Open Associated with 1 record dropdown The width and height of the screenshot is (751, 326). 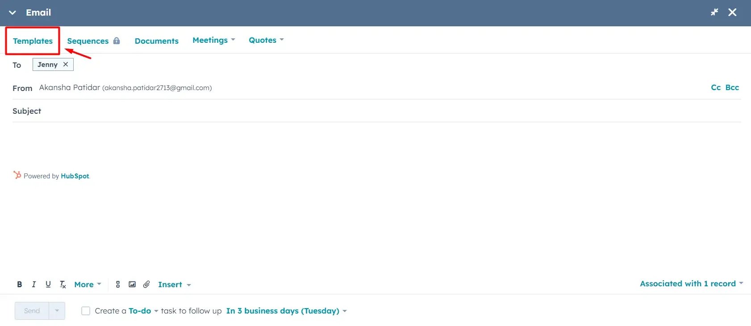(x=692, y=284)
